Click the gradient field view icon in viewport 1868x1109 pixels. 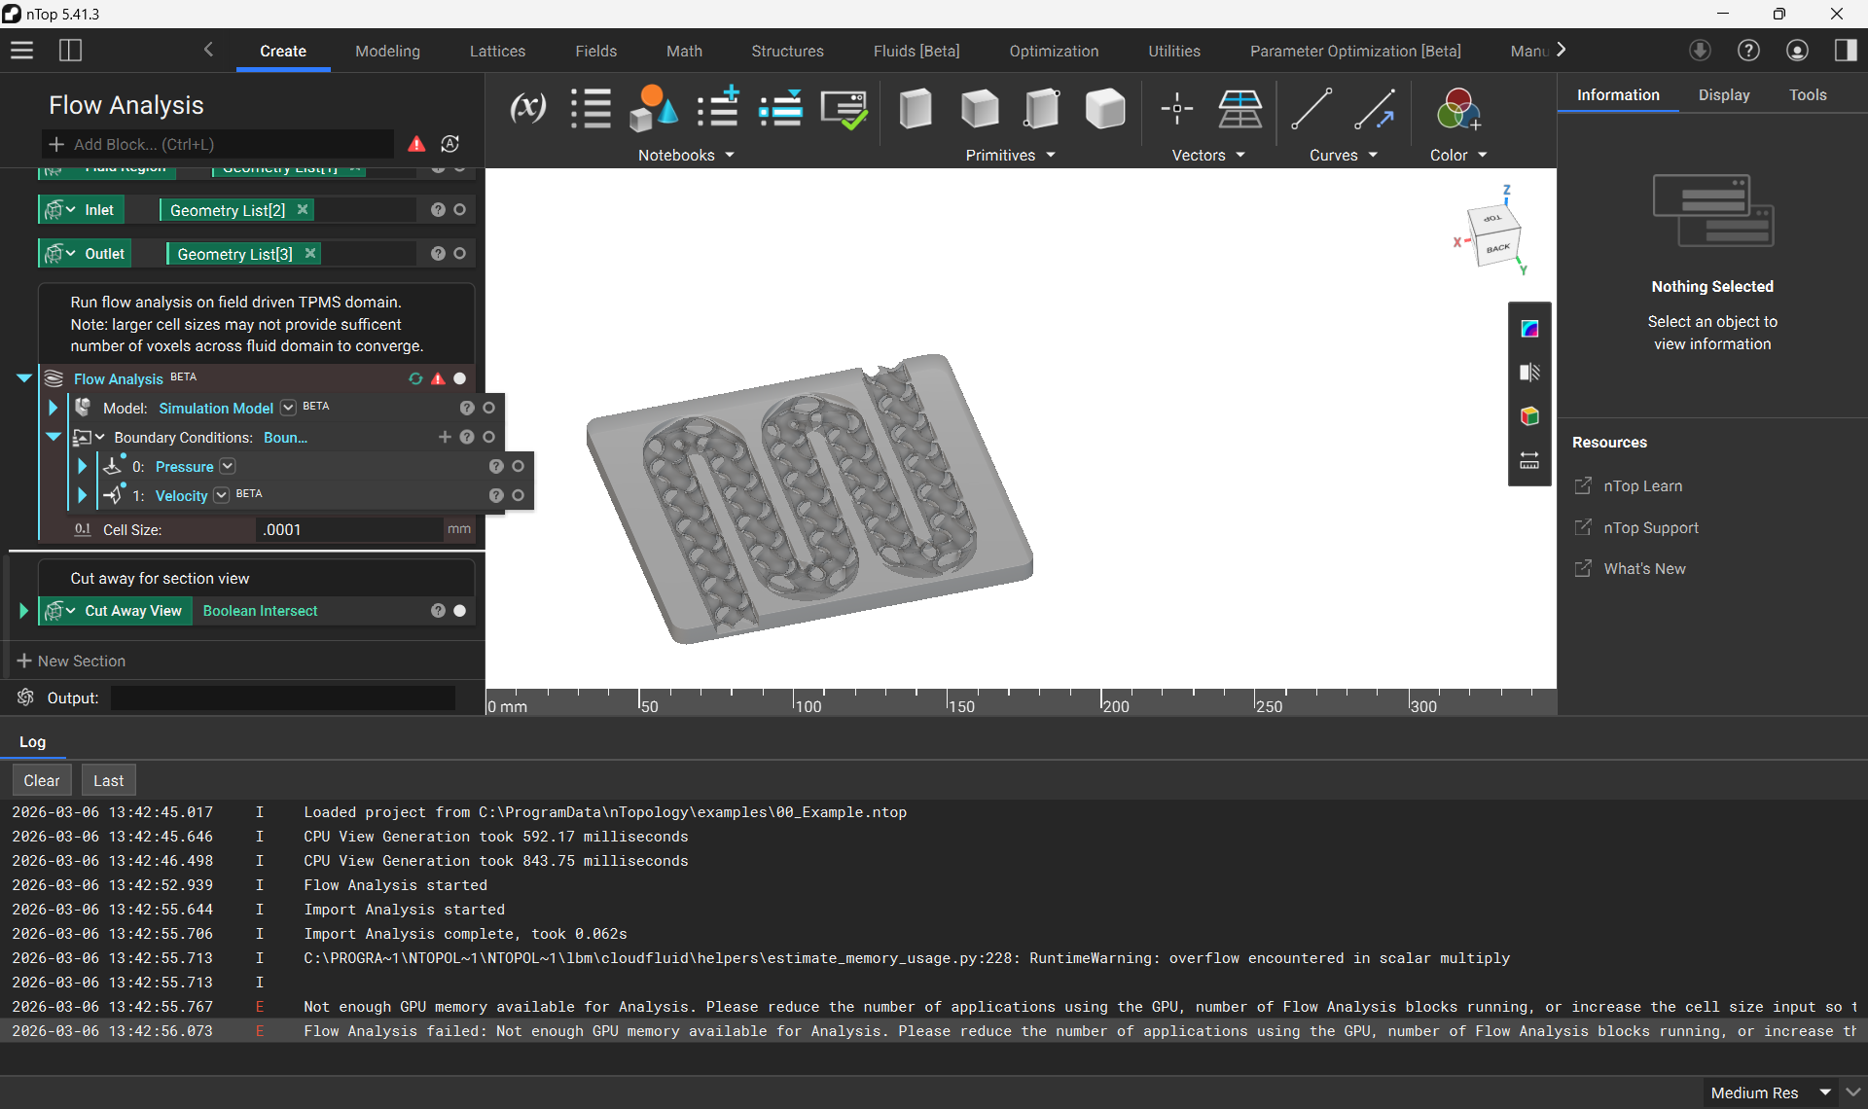[1529, 329]
